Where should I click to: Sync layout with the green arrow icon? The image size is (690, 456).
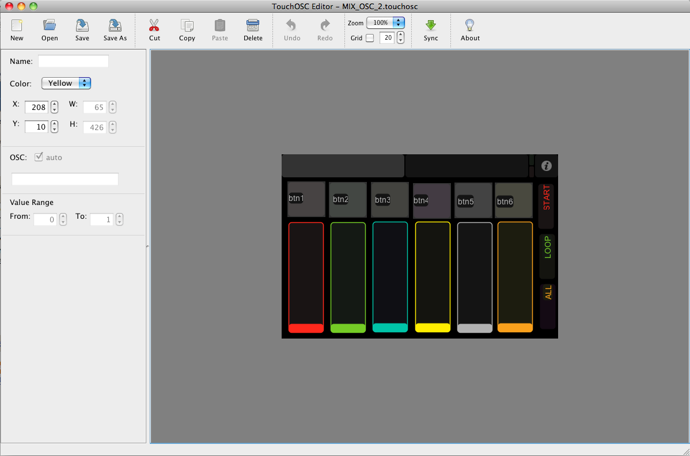point(431,26)
